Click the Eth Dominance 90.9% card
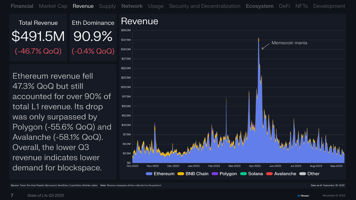 point(93,37)
